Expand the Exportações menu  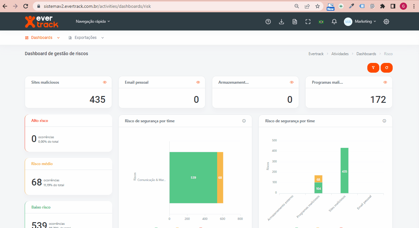(x=86, y=38)
